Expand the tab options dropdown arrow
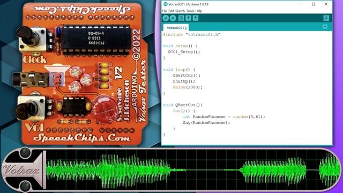343x193 pixels. [325, 27]
